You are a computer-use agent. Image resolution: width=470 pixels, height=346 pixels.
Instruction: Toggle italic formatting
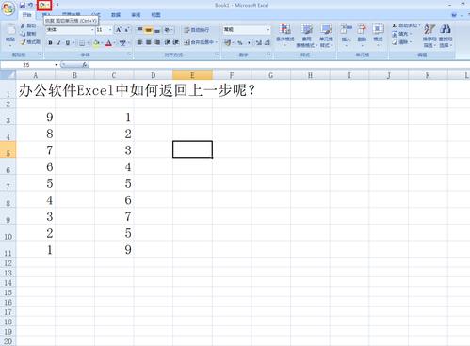tap(58, 42)
